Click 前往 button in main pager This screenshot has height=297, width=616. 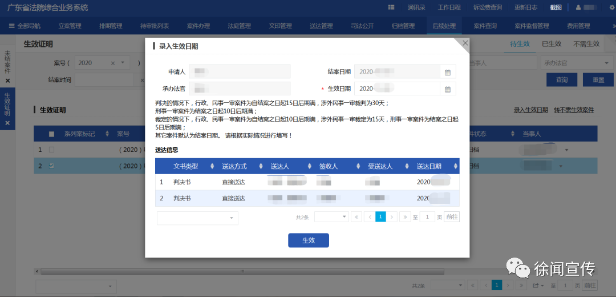click(x=590, y=285)
